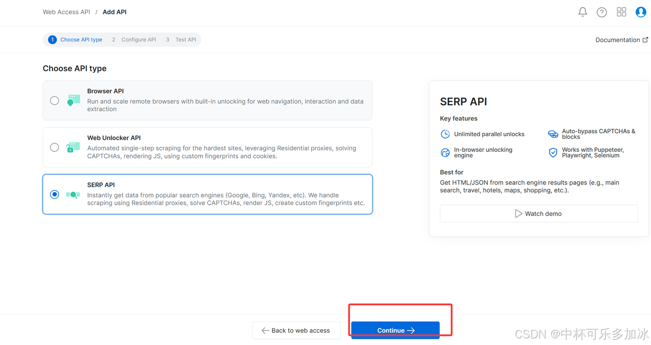Click the Choose API type heading
Image resolution: width=651 pixels, height=345 pixels.
coord(75,69)
